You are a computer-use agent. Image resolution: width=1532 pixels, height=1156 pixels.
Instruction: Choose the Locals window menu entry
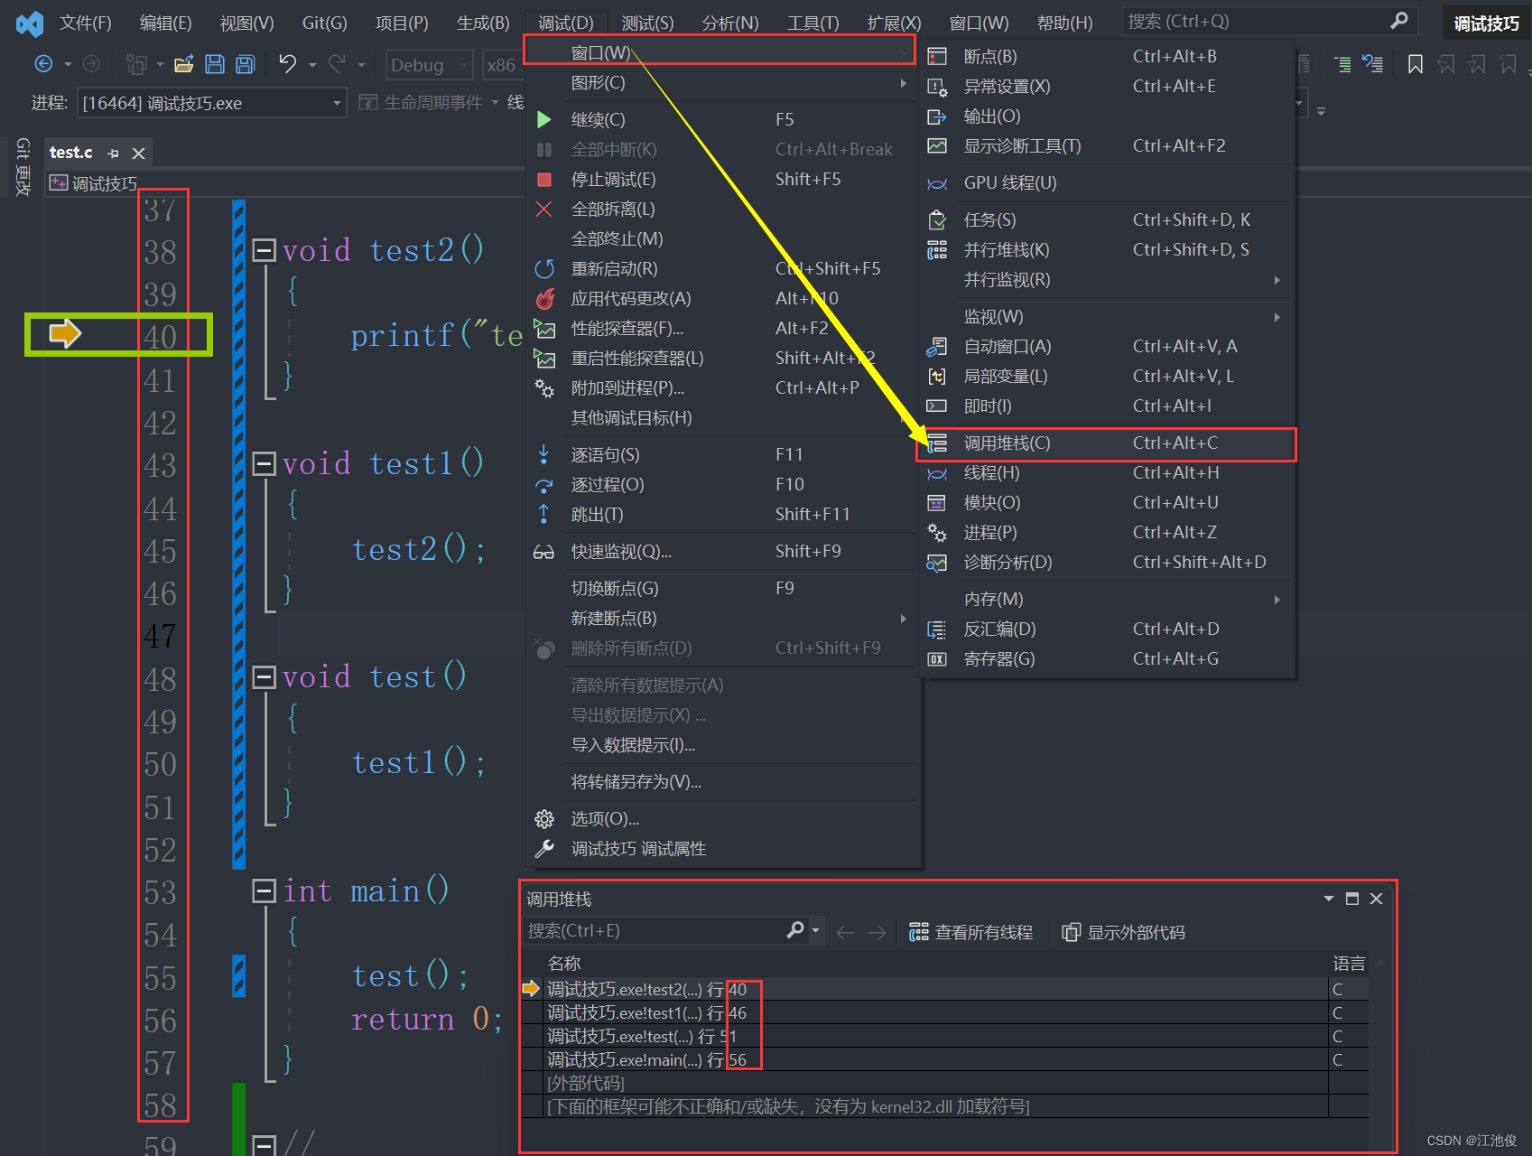tap(1107, 377)
